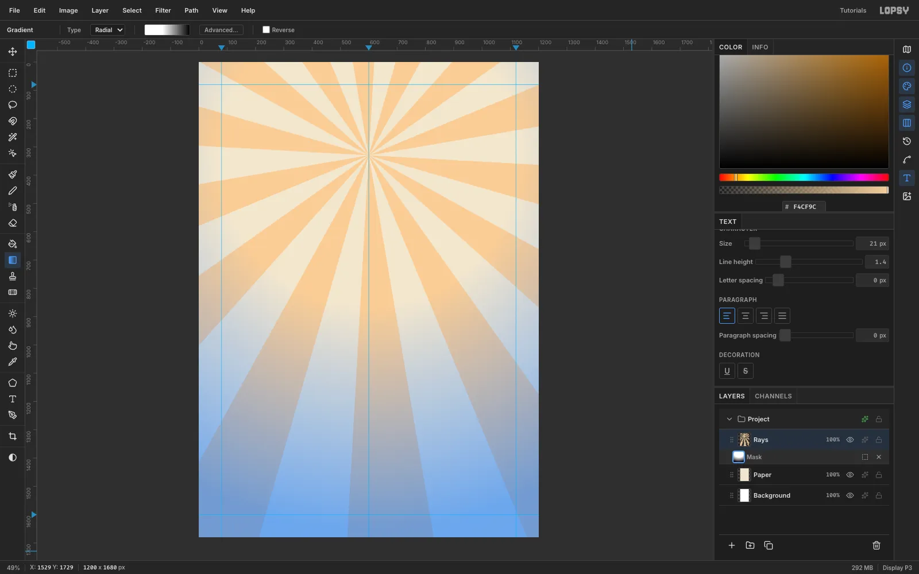
Task: Select the Pen path tool
Action: pos(13,415)
